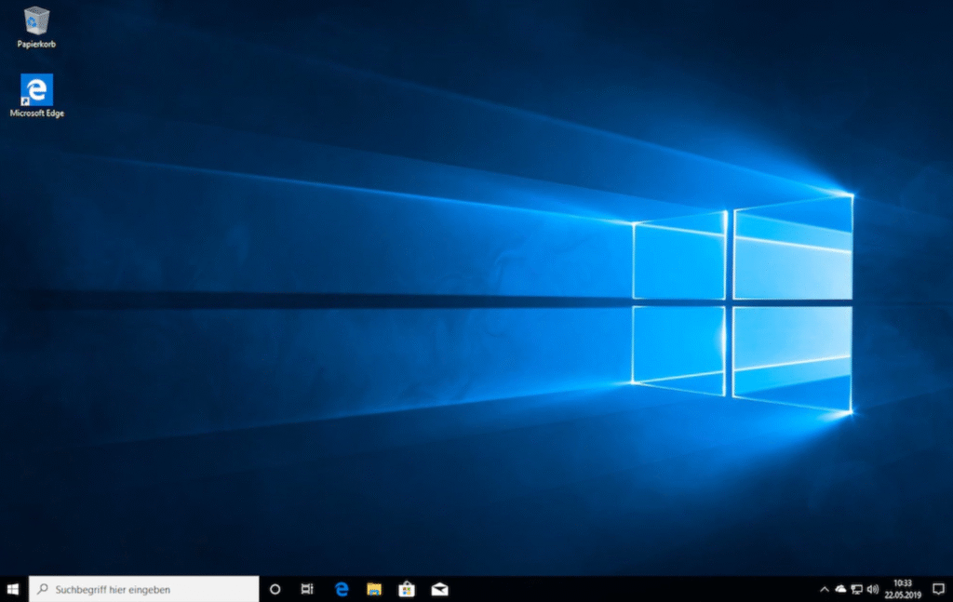Focus the 'Suchbegriff hier eingeben' search box
Image resolution: width=953 pixels, height=602 pixels.
click(144, 589)
